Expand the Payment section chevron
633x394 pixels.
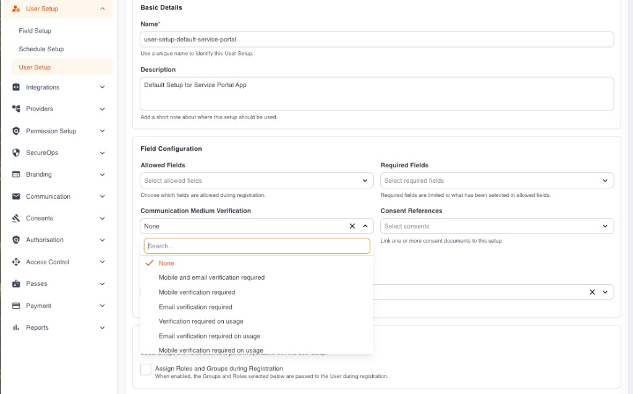coord(103,306)
